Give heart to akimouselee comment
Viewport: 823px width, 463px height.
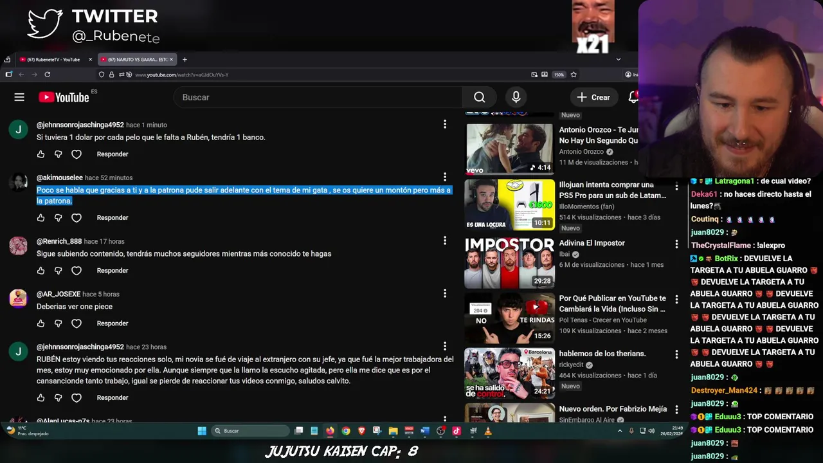pyautogui.click(x=77, y=218)
